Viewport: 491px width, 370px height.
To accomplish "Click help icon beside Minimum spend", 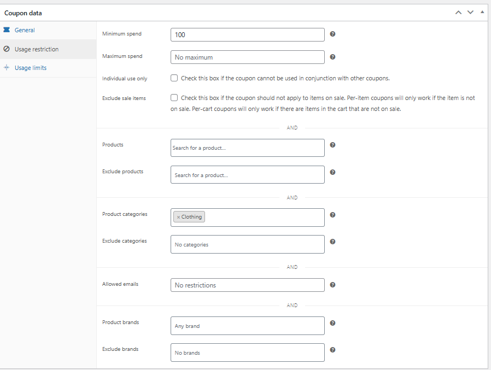I will click(332, 34).
